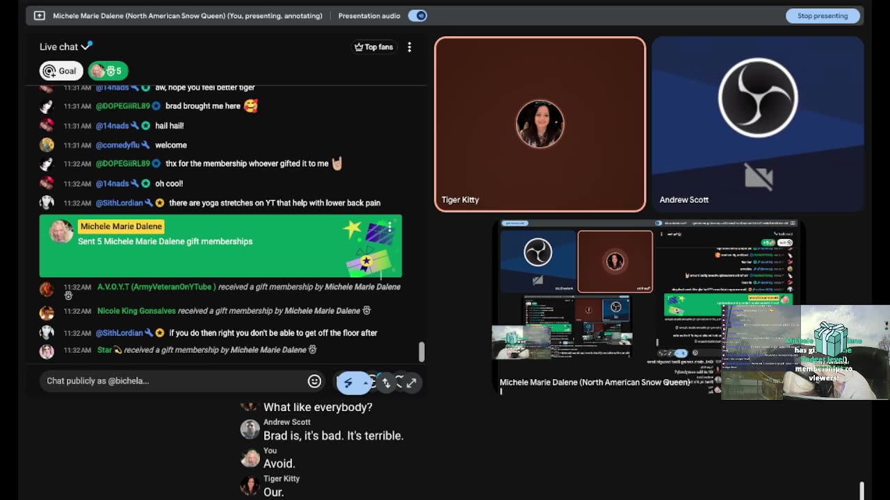Click Star's avatar in chat
This screenshot has height=500, width=890.
click(x=47, y=351)
